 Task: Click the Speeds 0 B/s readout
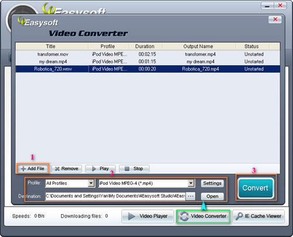[28, 216]
